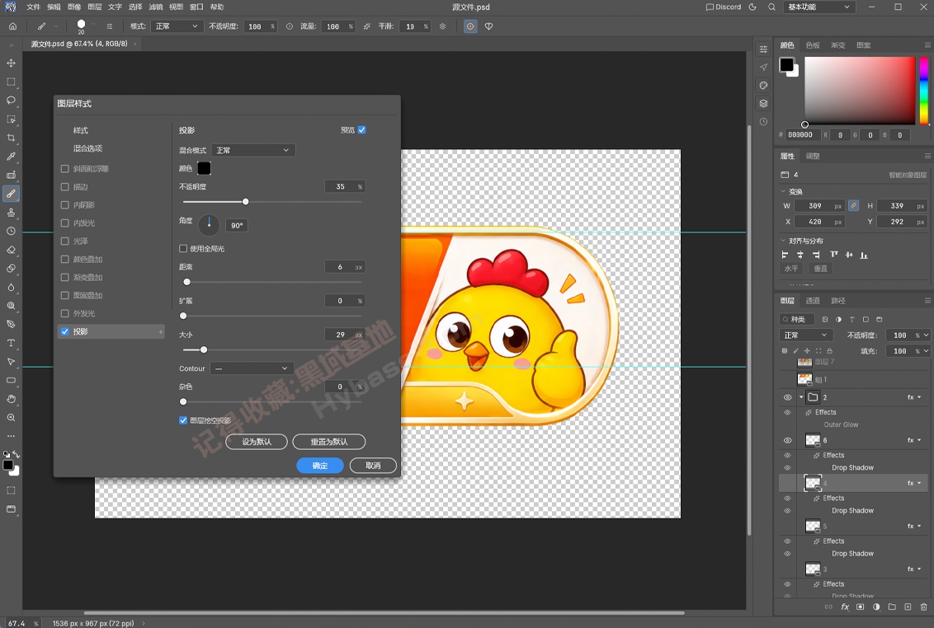Open layer fill (填充) dropdown arrow
Viewport: 934px width, 628px height.
926,351
